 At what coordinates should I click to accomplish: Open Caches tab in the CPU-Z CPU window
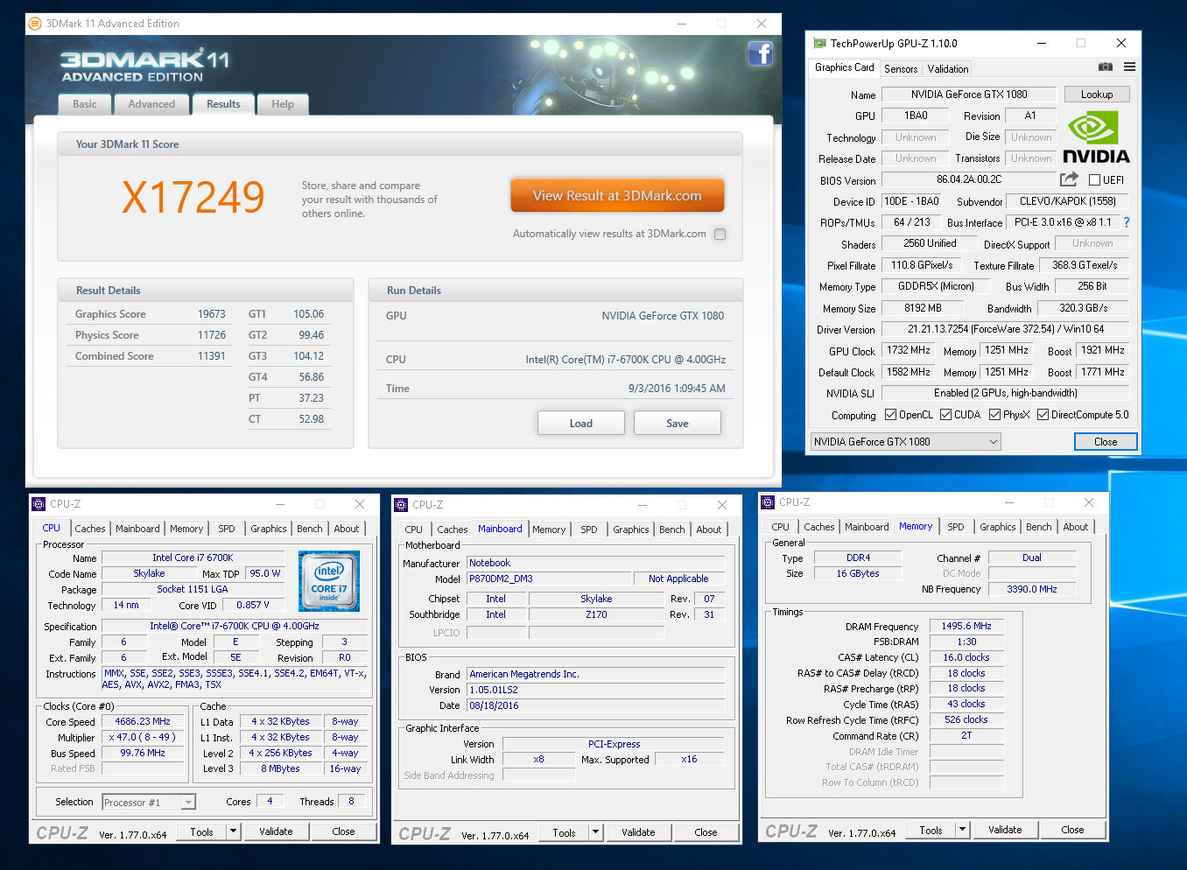(90, 529)
